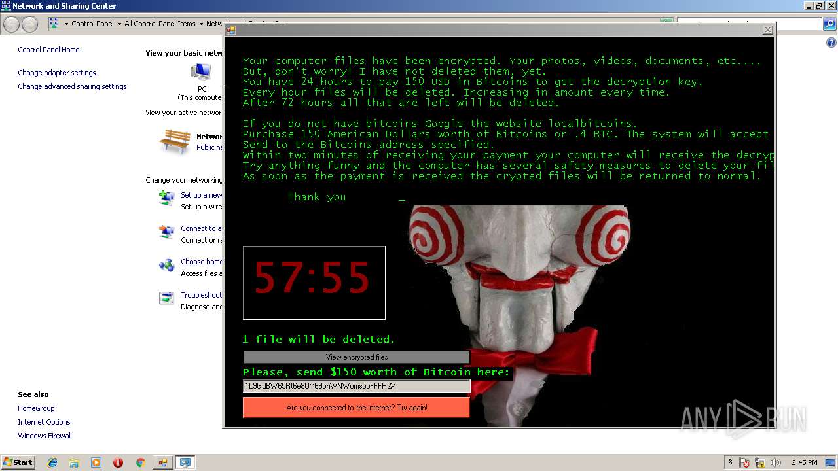838x471 pixels.
Task: Expand the dropdown after All Control Panel Items
Action: pos(201,24)
